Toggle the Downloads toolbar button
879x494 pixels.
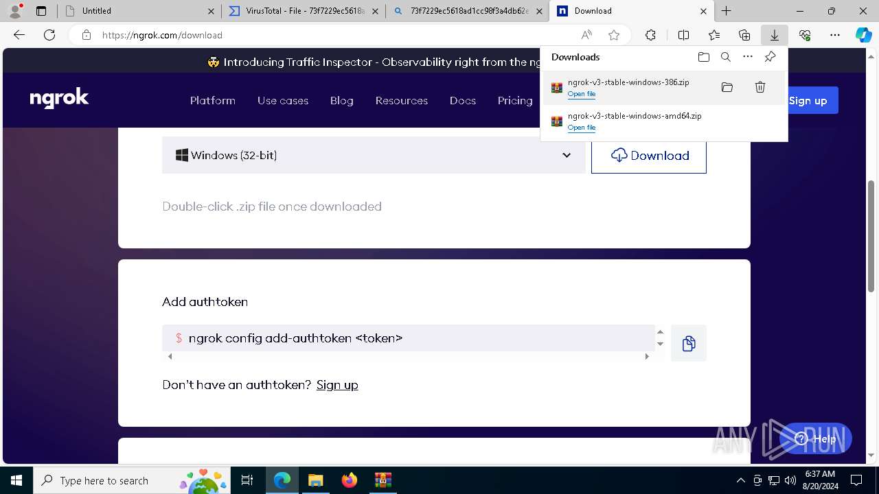tap(774, 35)
